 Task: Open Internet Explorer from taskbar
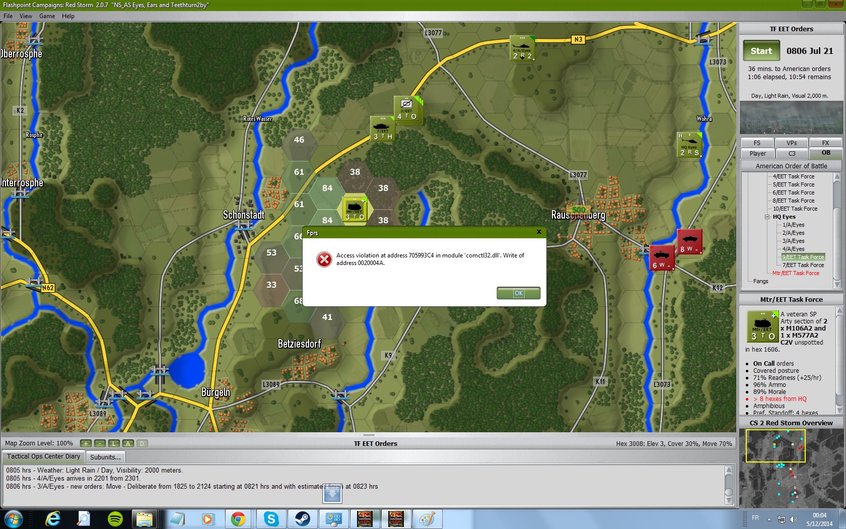(52, 519)
